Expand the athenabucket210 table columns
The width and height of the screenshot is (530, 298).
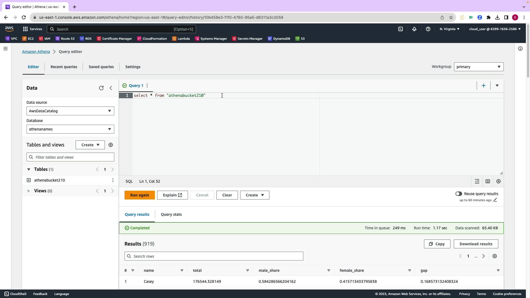point(29,180)
